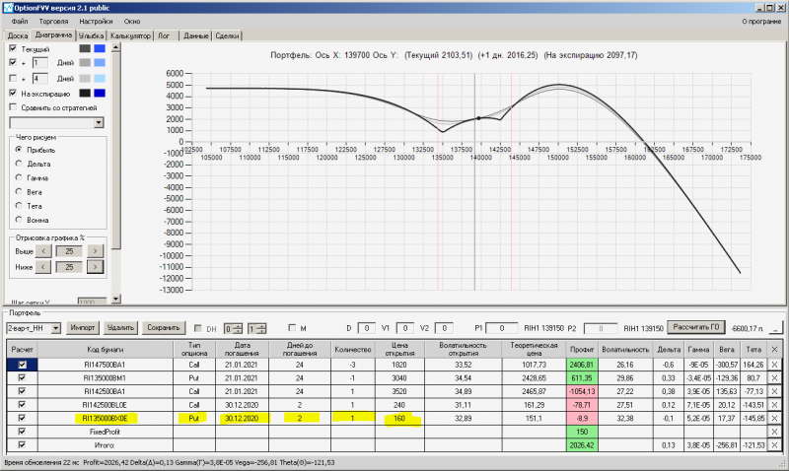
Task: Switch to the Сделки tab
Action: point(228,35)
